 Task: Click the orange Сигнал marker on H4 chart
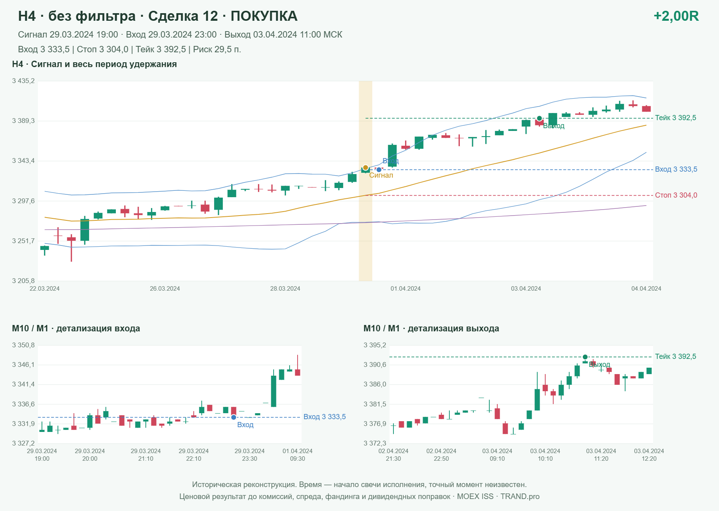pos(365,168)
